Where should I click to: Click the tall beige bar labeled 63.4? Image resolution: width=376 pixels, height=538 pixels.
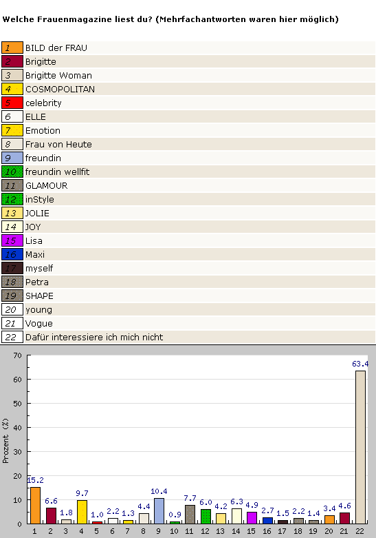[360, 447]
